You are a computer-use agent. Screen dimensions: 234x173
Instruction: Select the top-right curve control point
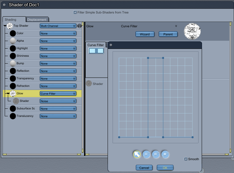163,58
